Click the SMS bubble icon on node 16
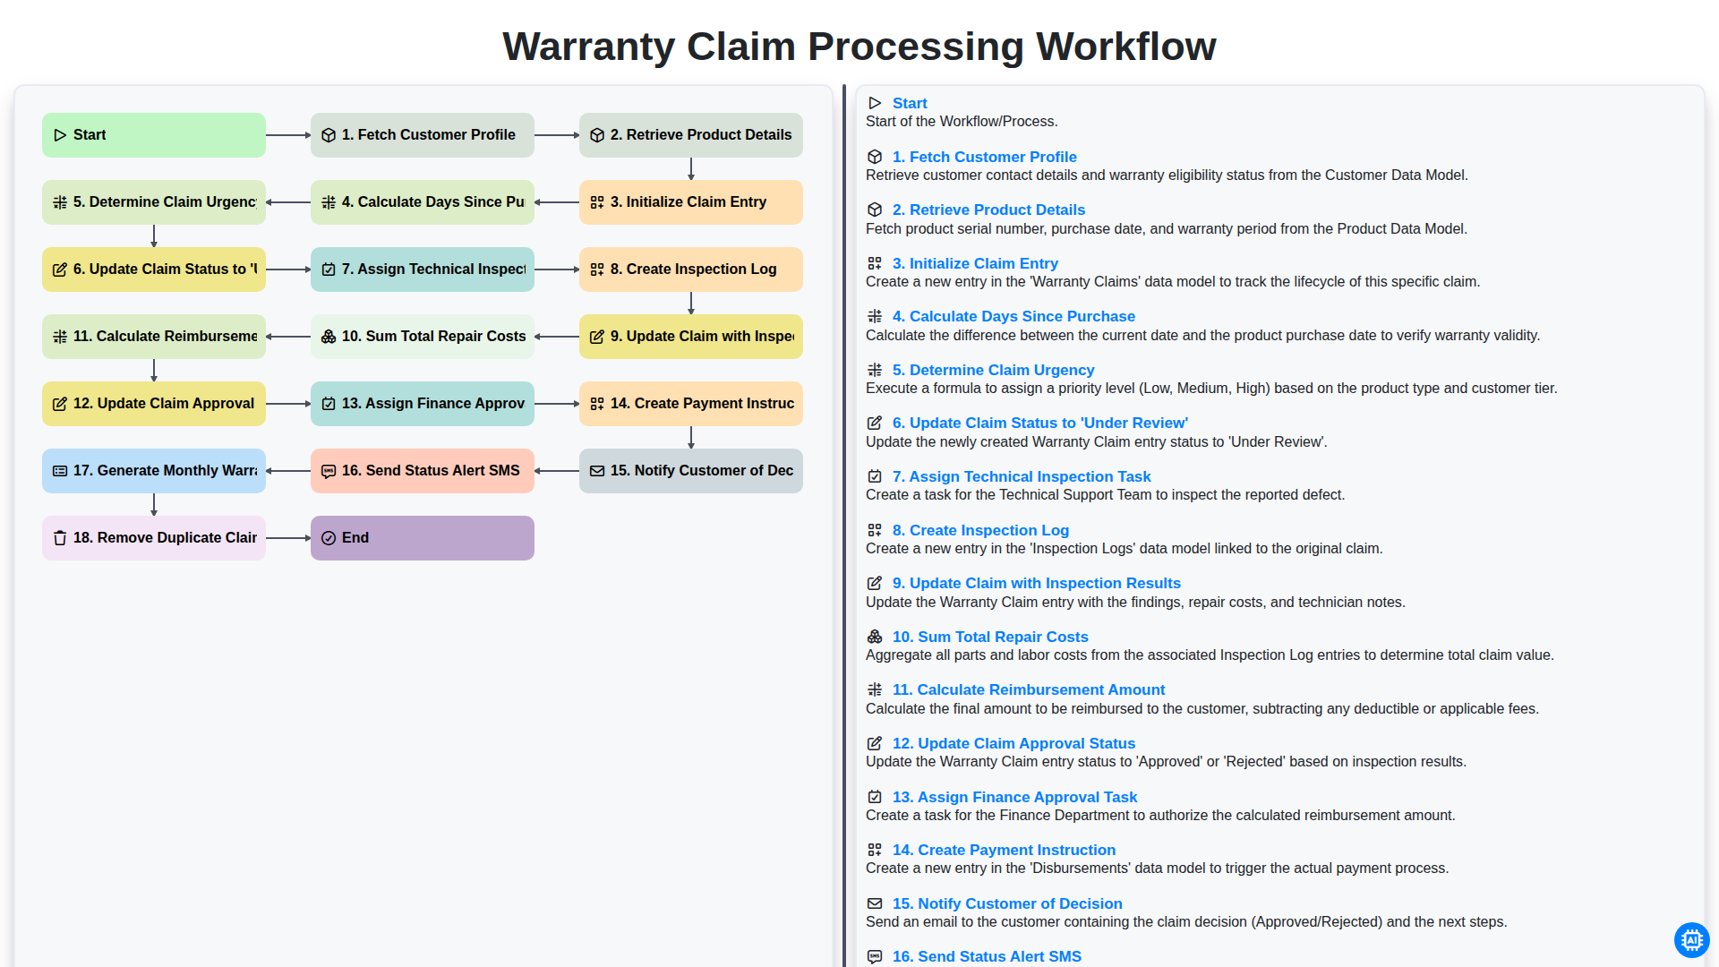This screenshot has height=967, width=1719. pos(329,471)
